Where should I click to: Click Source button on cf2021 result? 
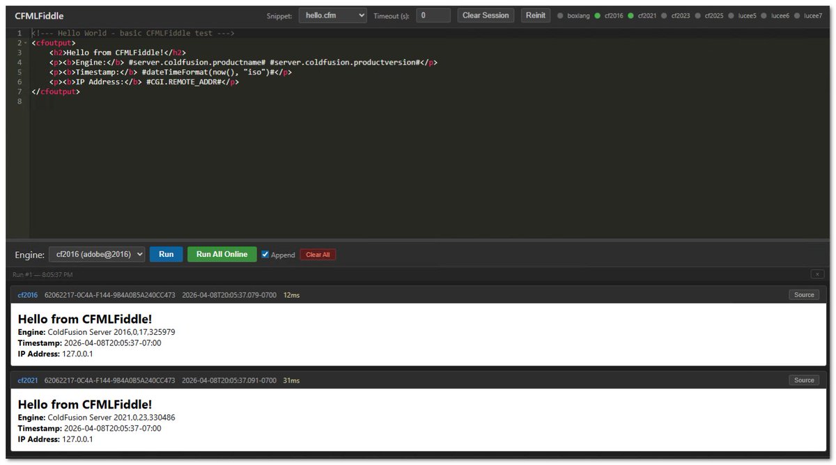coord(804,380)
